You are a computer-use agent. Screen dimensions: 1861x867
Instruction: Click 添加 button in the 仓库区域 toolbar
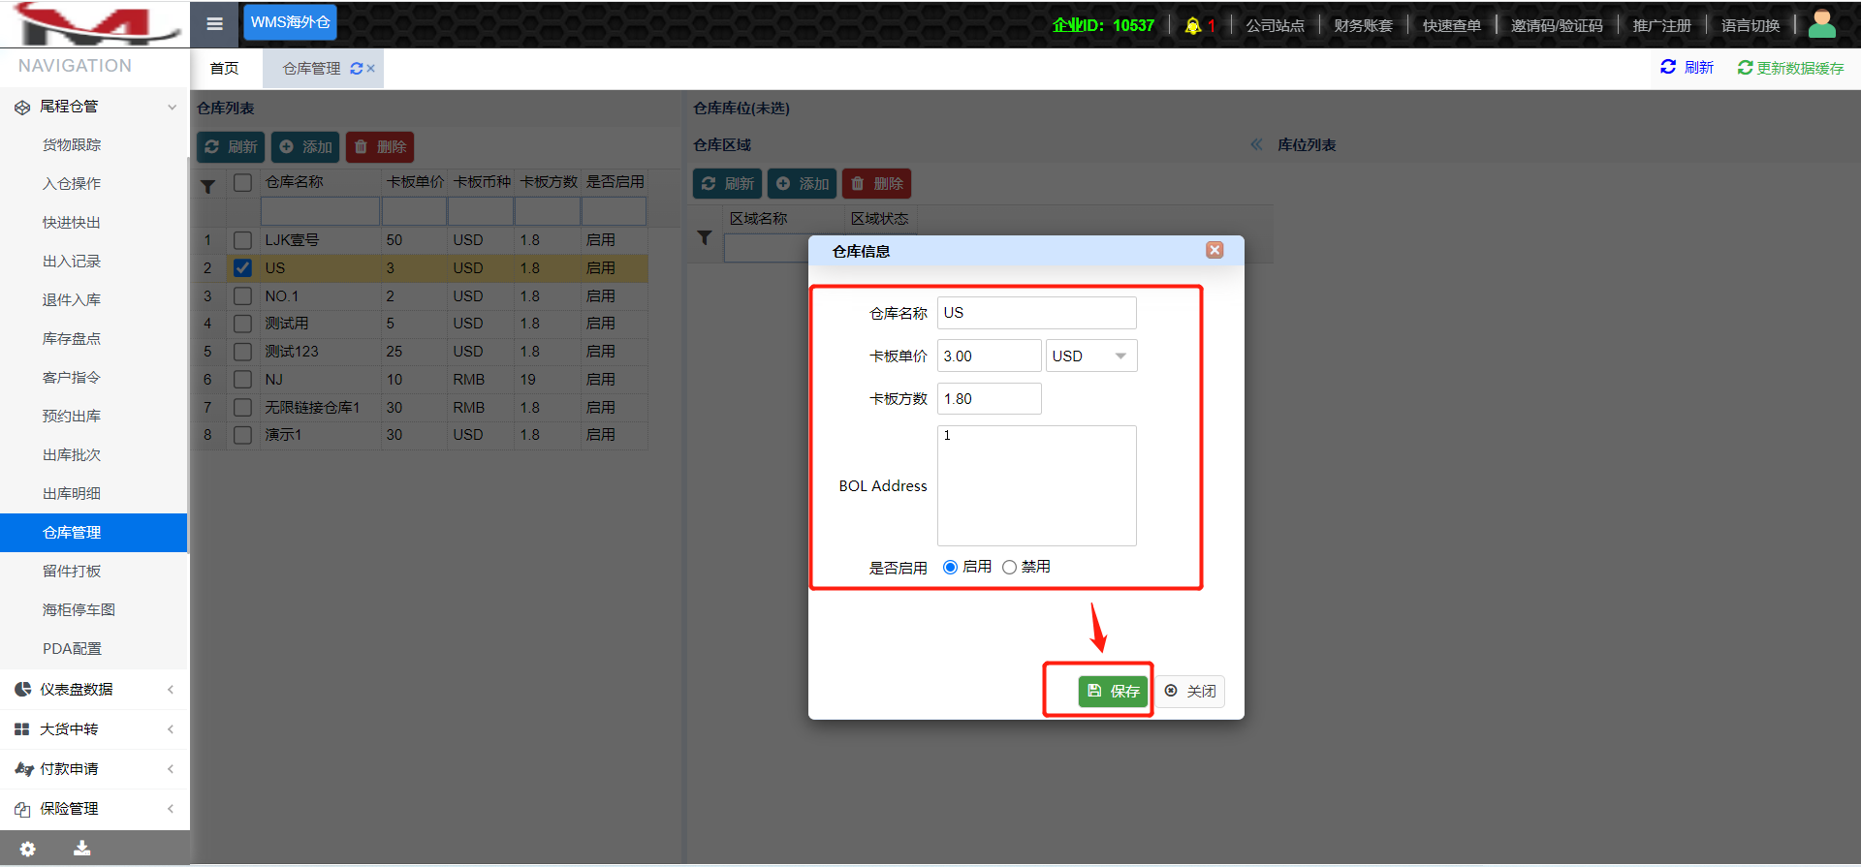coord(802,184)
